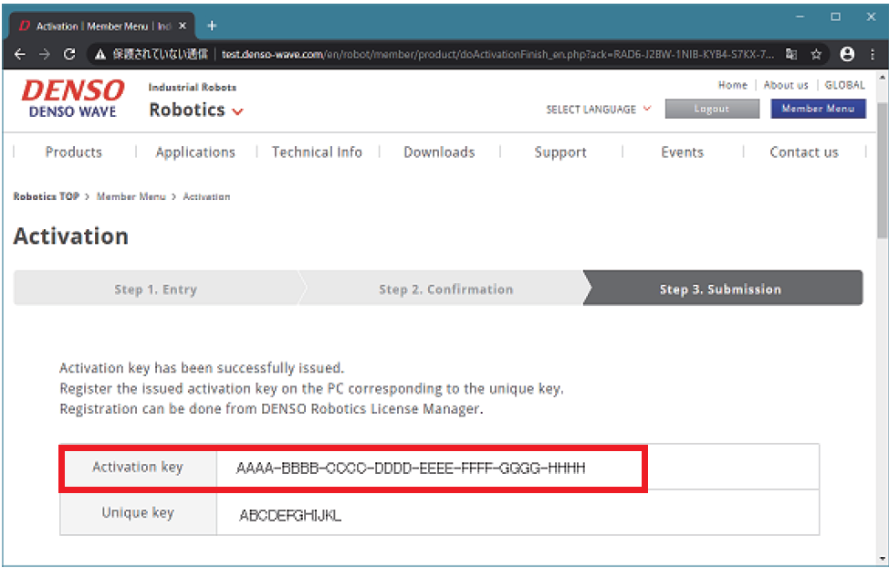Click the Member Menu button
Viewport: 889px width, 568px height.
tap(818, 109)
